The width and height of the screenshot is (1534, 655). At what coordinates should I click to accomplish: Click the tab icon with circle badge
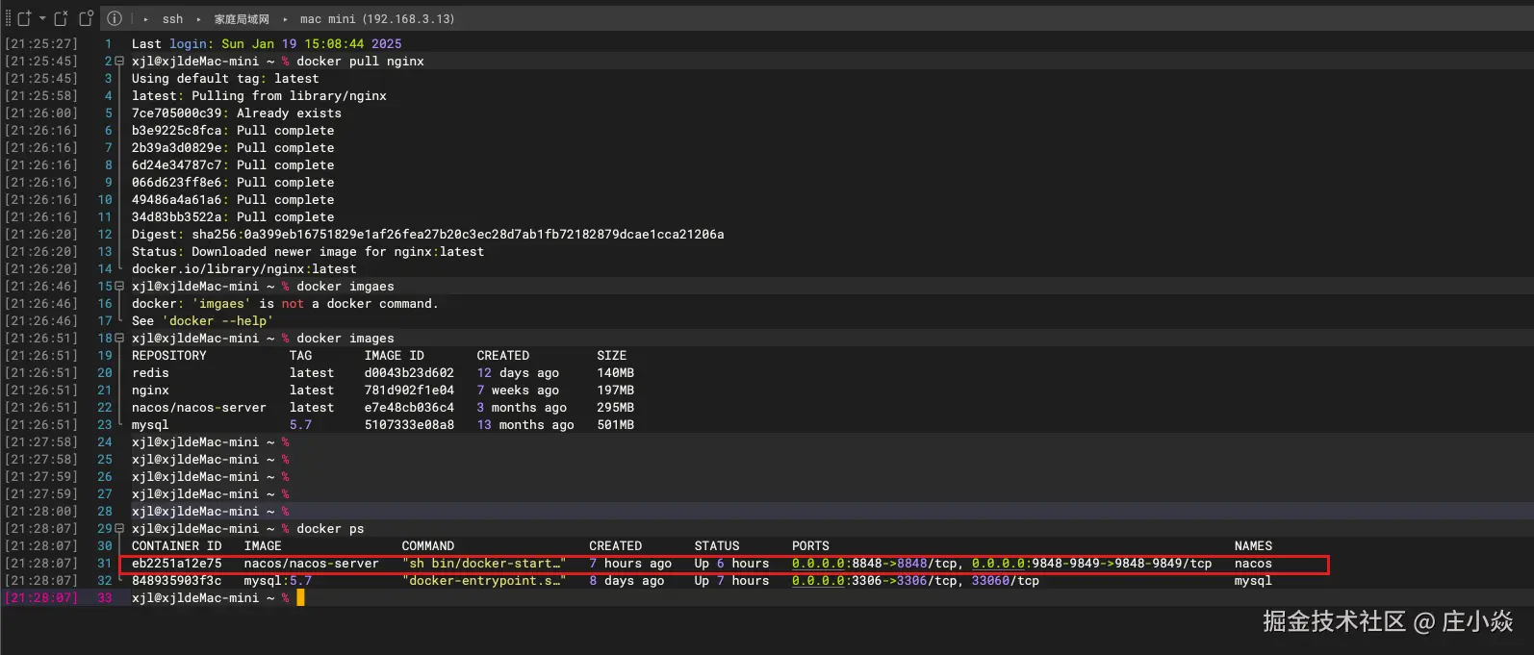[x=86, y=18]
